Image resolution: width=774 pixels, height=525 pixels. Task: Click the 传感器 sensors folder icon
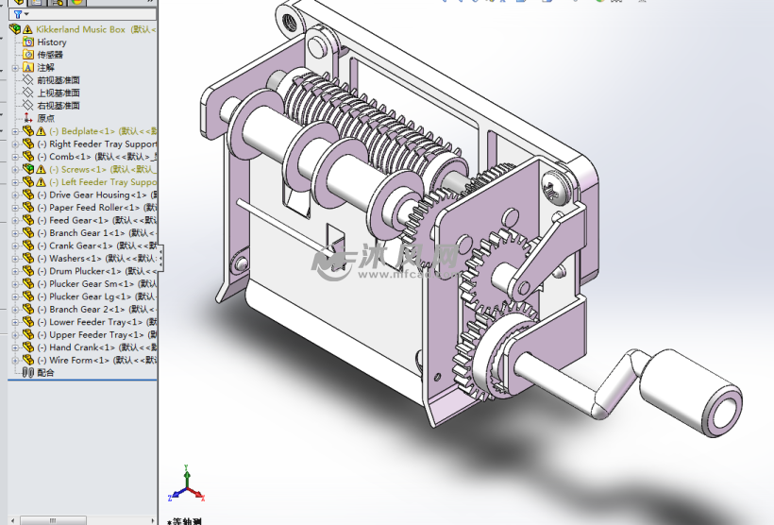tap(28, 55)
